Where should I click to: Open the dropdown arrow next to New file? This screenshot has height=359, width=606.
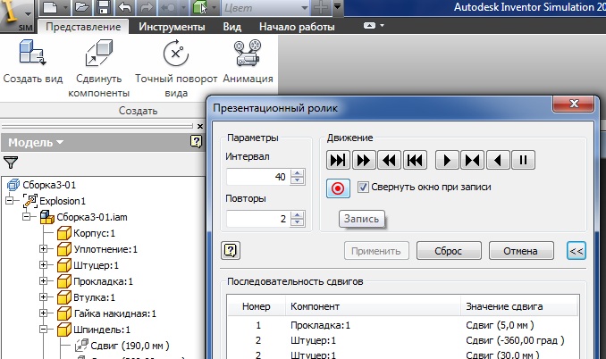point(65,8)
